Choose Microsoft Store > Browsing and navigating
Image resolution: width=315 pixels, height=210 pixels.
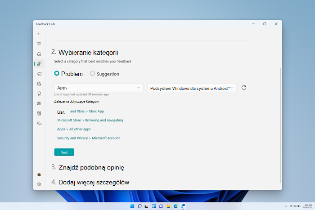pos(90,120)
